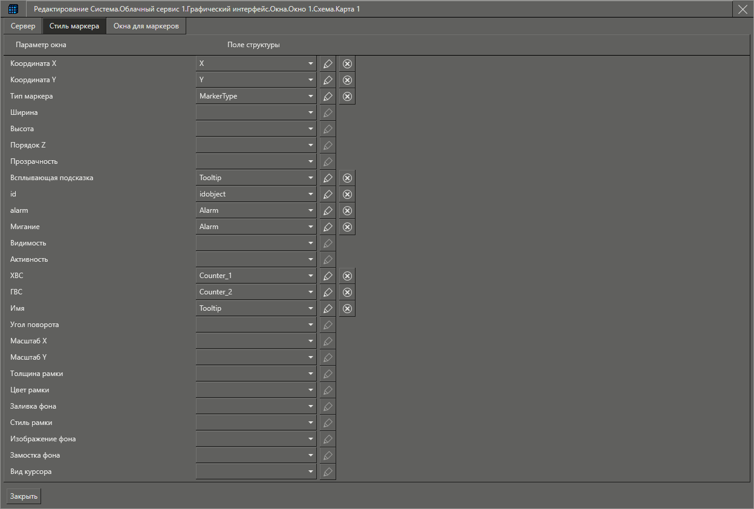Click the clear icon for id row
This screenshot has width=754, height=509.
click(347, 194)
